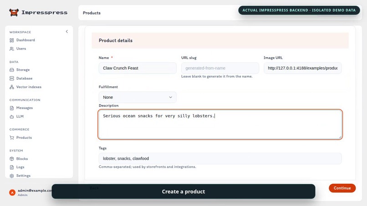Open Messages in sidebar
This screenshot has width=367, height=206.
(25, 108)
